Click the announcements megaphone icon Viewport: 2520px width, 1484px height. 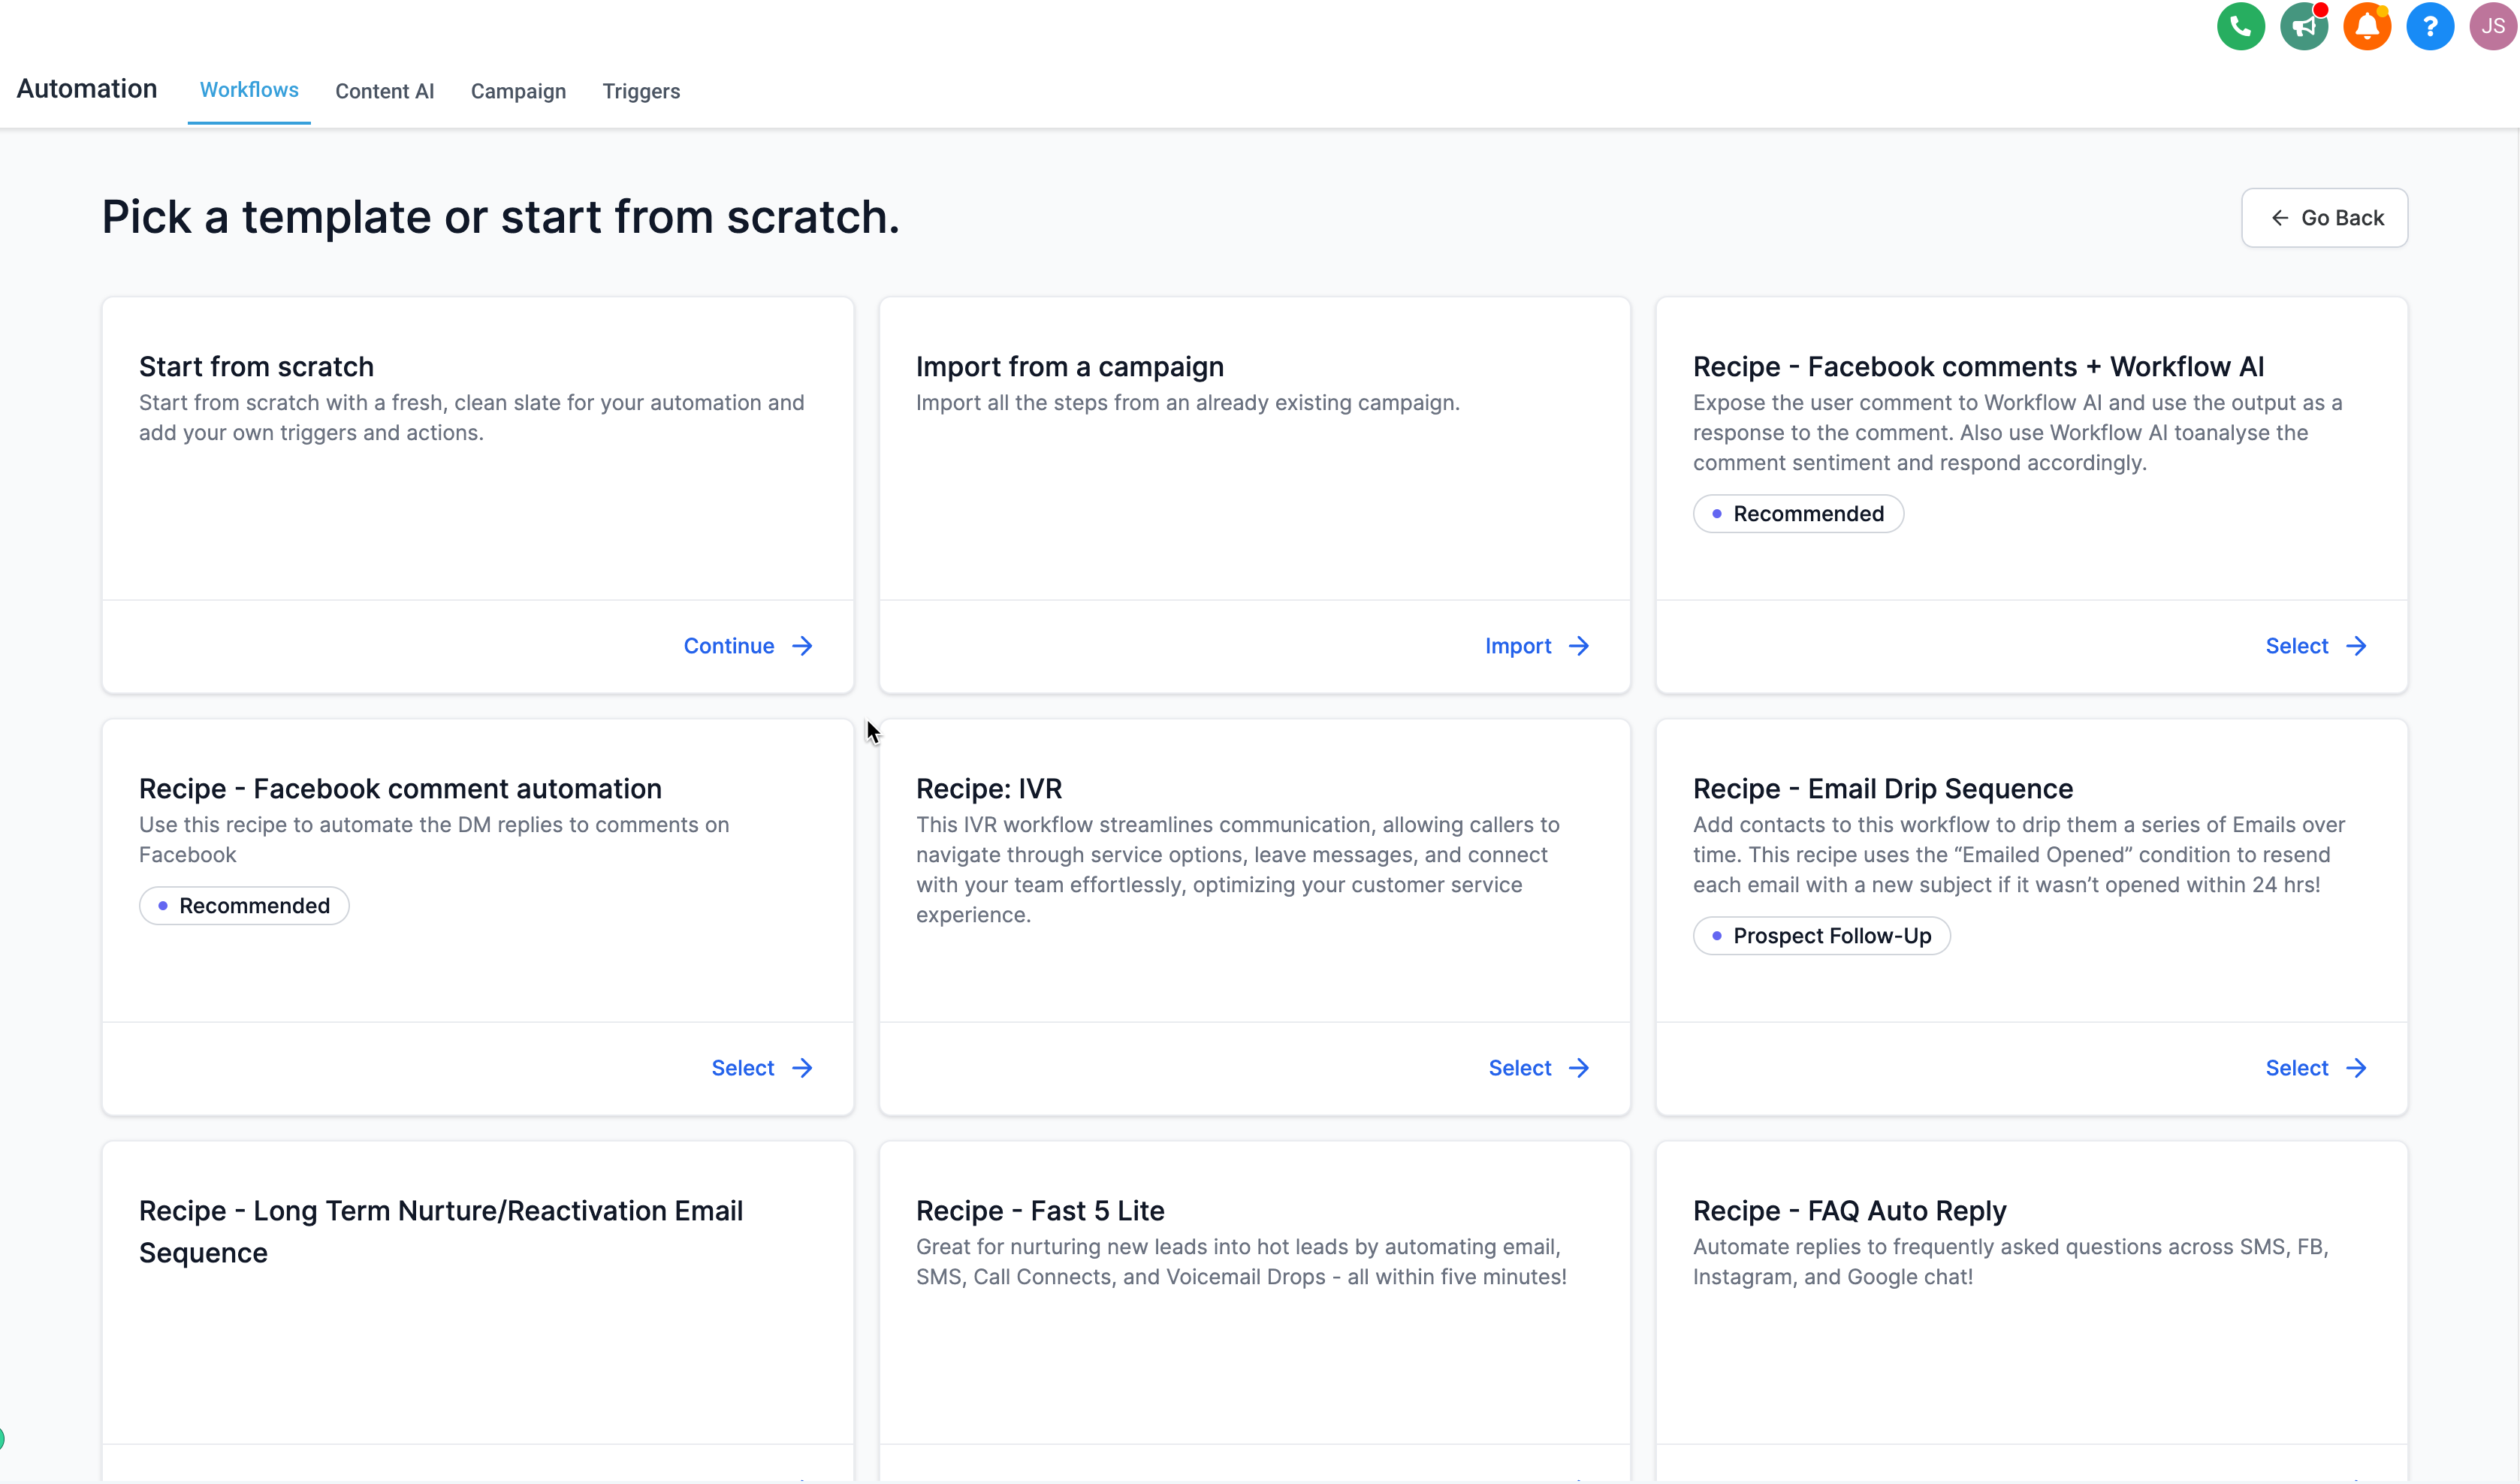[x=2304, y=26]
